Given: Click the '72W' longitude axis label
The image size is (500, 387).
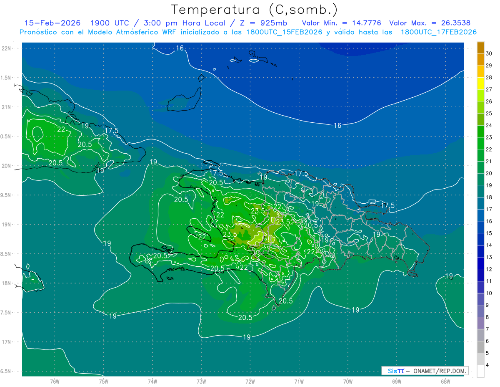Looking at the screenshot, I should (x=250, y=382).
